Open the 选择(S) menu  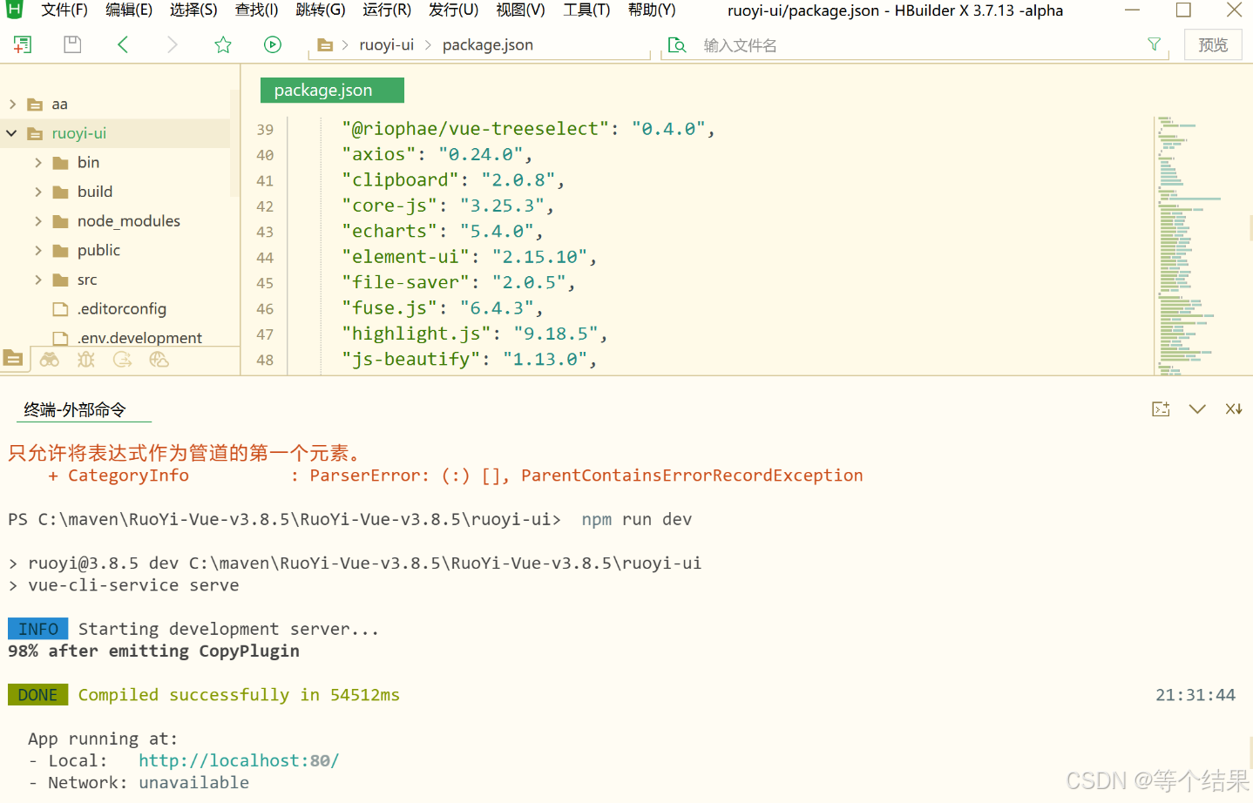(x=193, y=10)
